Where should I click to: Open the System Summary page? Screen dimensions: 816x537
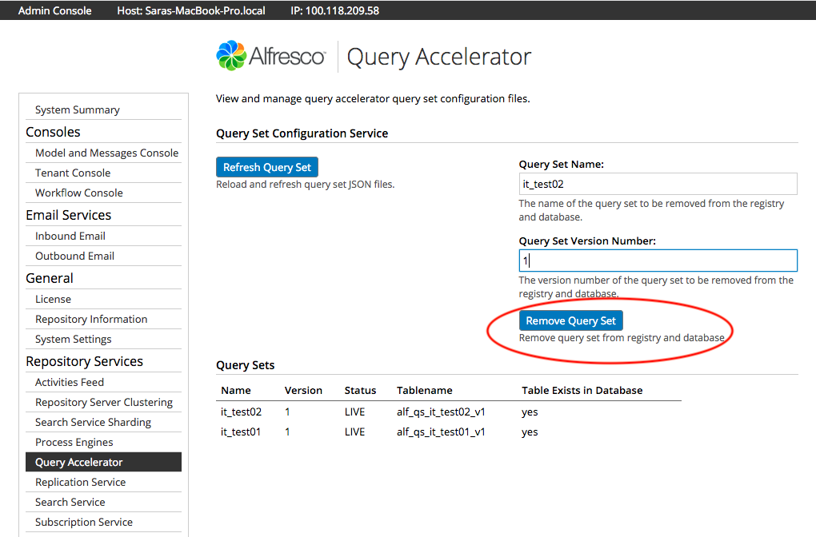(x=77, y=109)
